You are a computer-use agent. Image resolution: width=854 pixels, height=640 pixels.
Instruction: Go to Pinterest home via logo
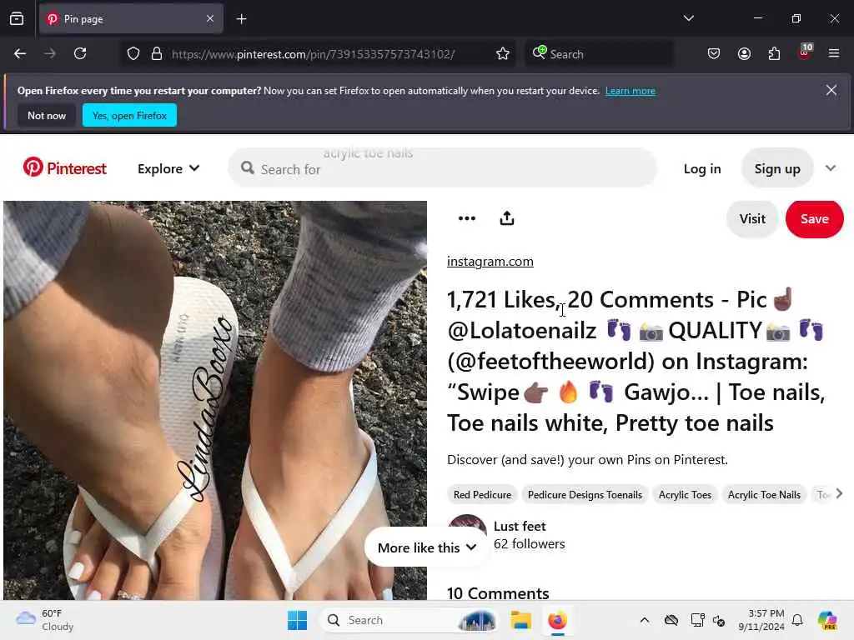(x=65, y=168)
